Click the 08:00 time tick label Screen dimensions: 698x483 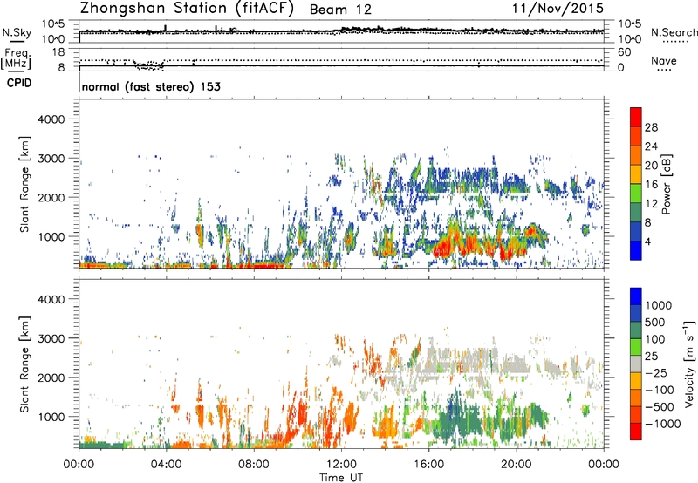254,465
